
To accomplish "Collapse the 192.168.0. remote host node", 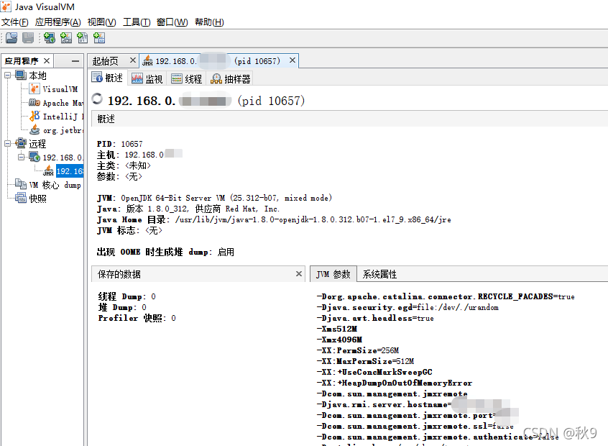I will coord(22,158).
